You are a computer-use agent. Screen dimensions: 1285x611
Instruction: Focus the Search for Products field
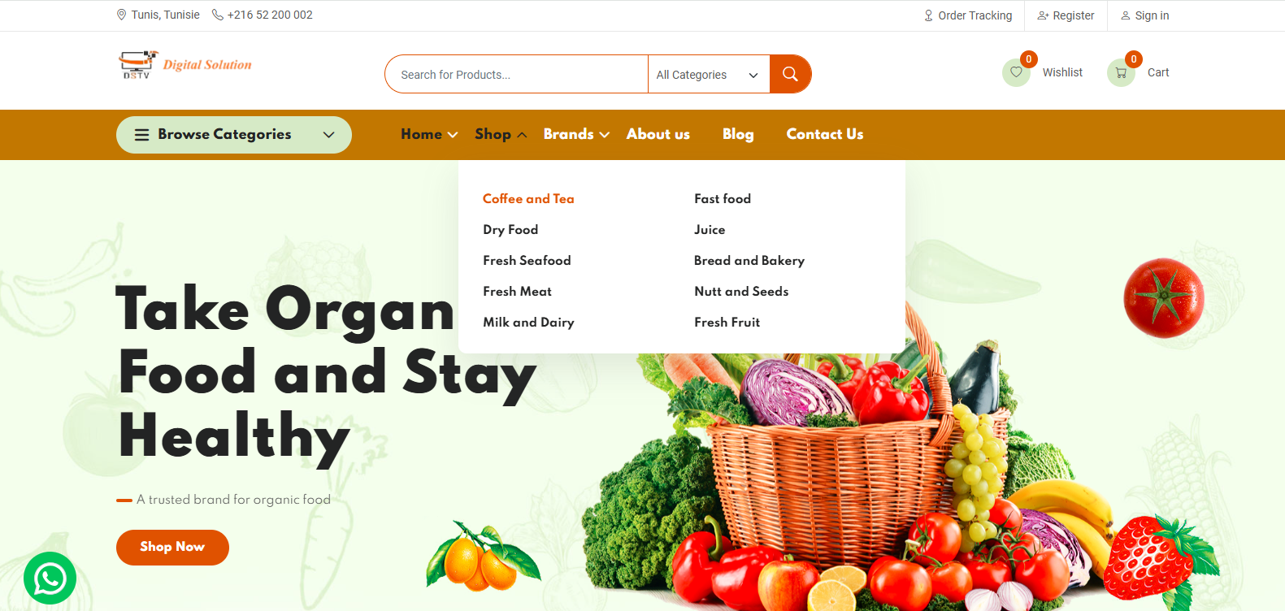click(x=517, y=75)
